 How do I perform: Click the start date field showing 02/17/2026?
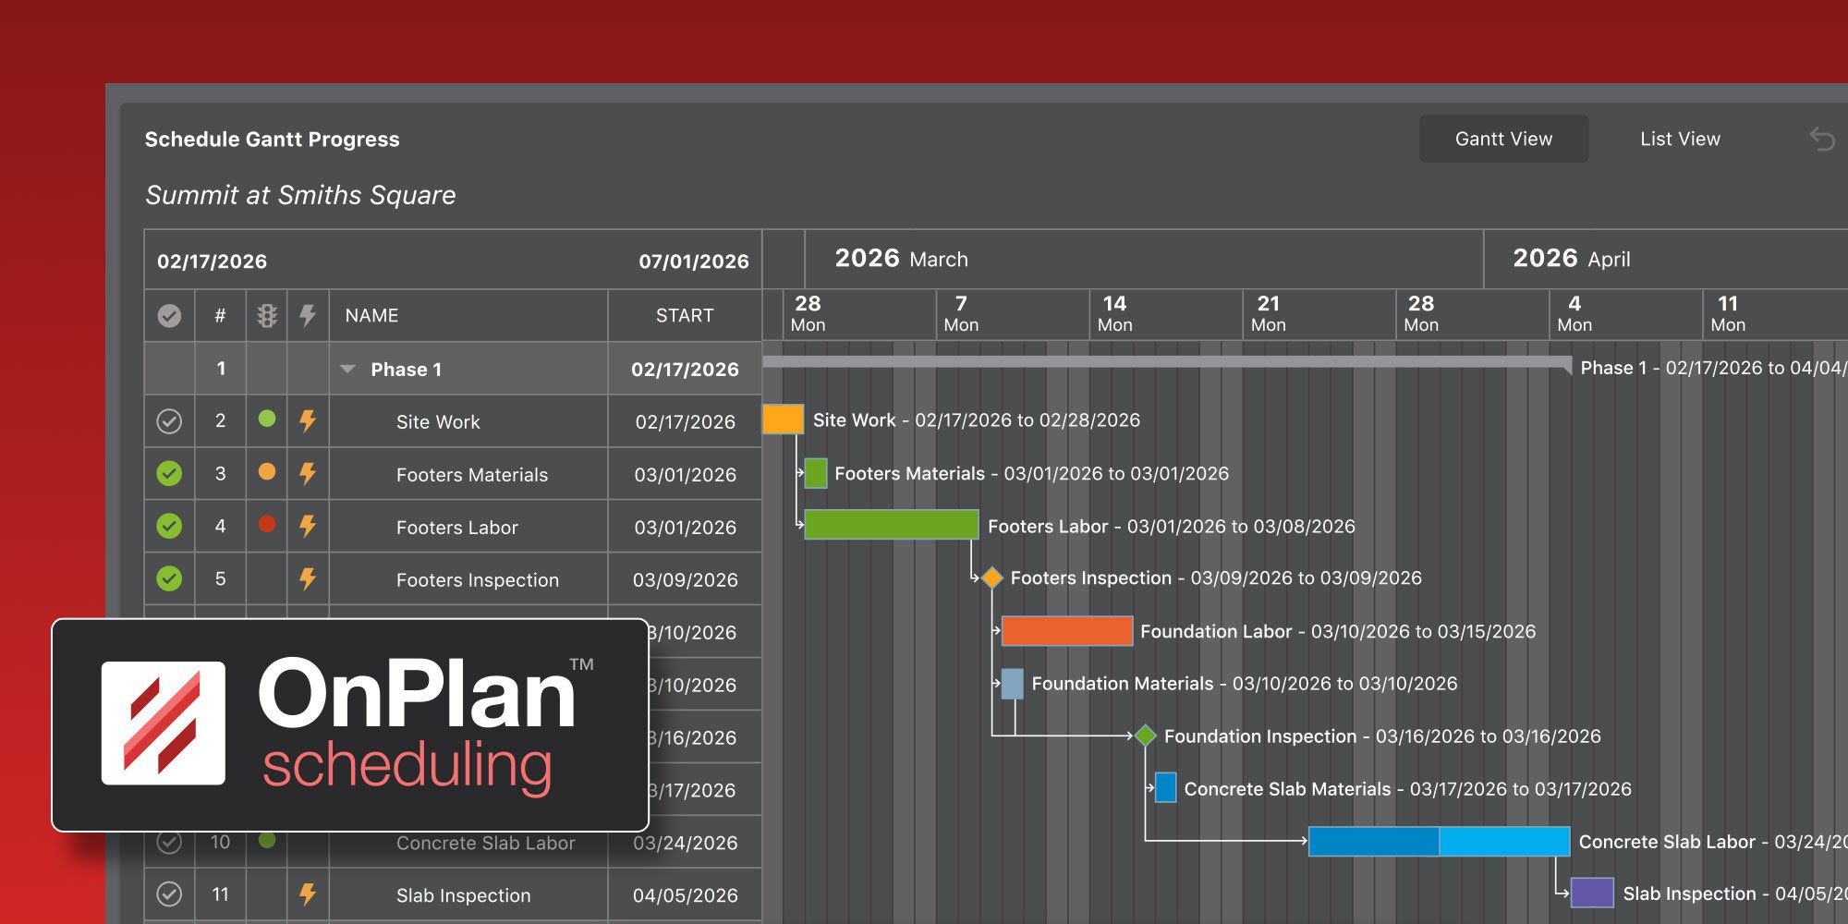[x=213, y=261]
